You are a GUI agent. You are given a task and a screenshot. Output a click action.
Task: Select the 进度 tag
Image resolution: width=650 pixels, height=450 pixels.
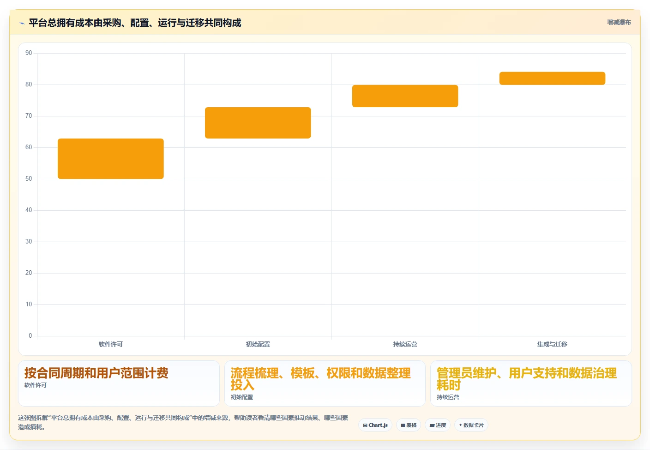[438, 425]
